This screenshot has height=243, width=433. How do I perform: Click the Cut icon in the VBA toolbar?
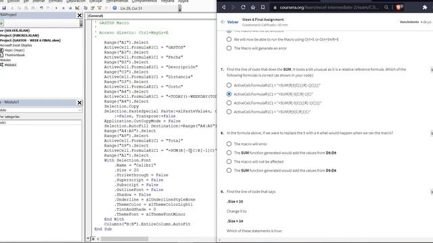coord(12,8)
